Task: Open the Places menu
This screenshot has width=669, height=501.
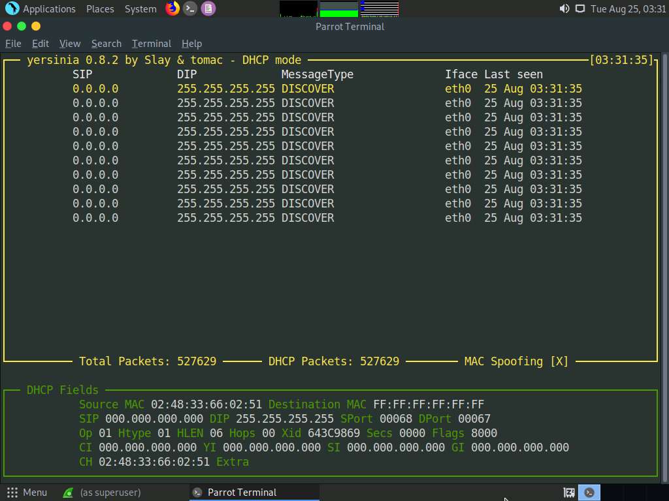Action: point(100,9)
